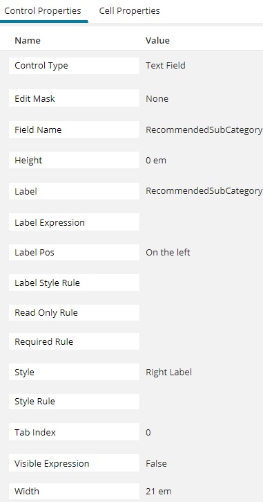Change Label Pos value On the left
The height and width of the screenshot is (502, 263).
(168, 252)
